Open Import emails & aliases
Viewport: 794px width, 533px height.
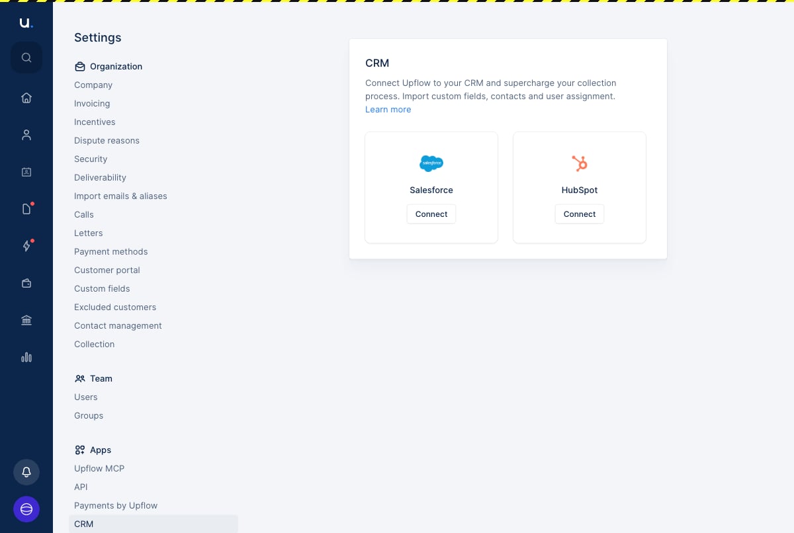coord(120,196)
